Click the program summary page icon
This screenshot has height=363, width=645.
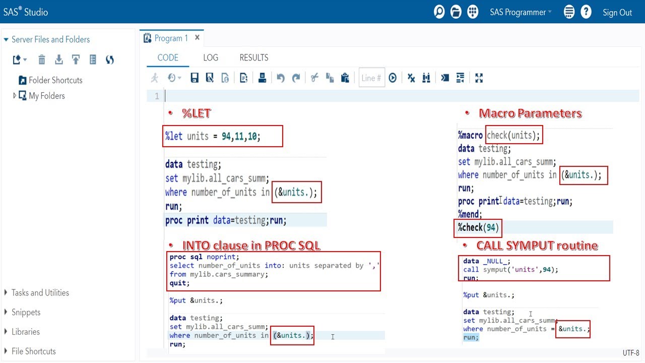[x=225, y=78]
